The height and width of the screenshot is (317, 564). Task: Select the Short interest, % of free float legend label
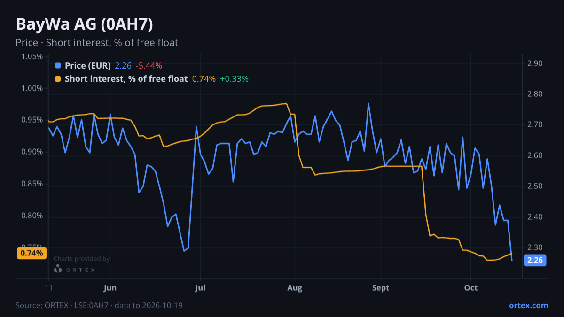point(126,79)
